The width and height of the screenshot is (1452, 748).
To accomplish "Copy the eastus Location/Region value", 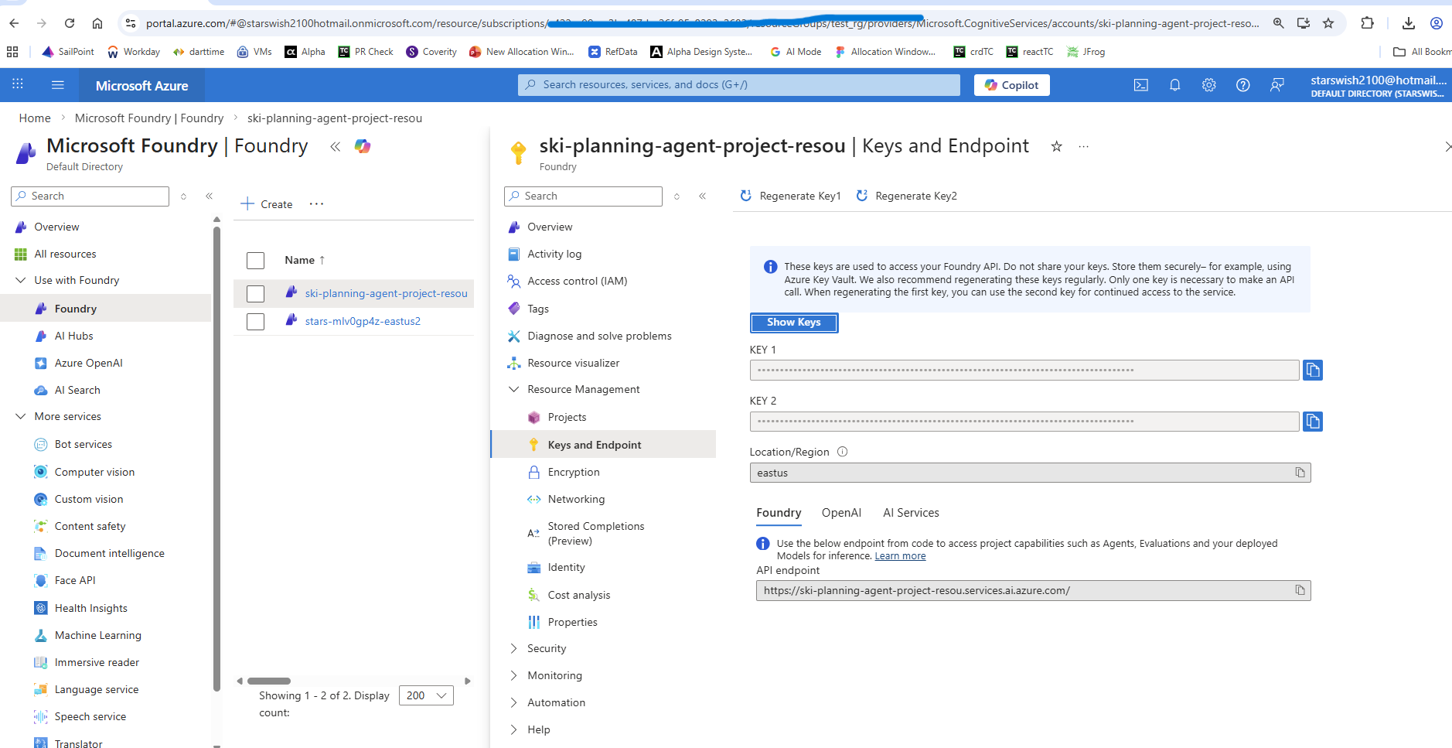I will pos(1300,473).
